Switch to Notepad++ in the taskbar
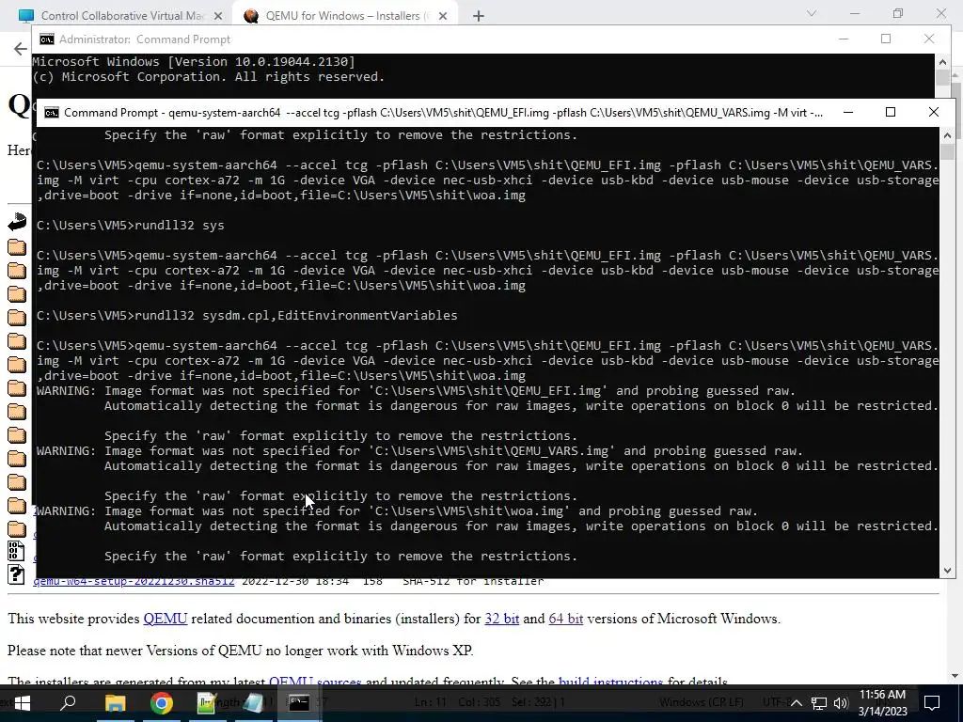Screen dimensions: 963x722 207,702
